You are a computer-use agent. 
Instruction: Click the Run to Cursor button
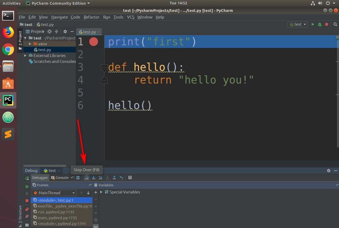[x=121, y=178]
